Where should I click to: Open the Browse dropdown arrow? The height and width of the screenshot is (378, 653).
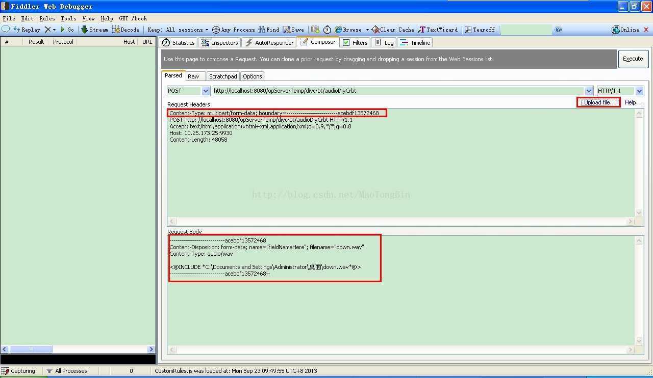367,30
